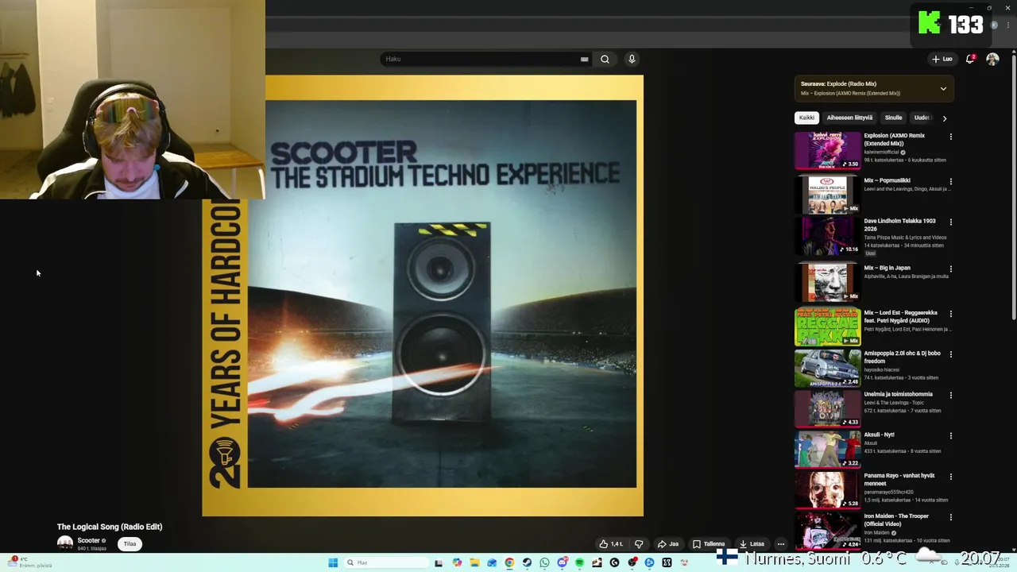Open Spotify from the taskbar
This screenshot has height=572, width=1017.
[x=579, y=562]
